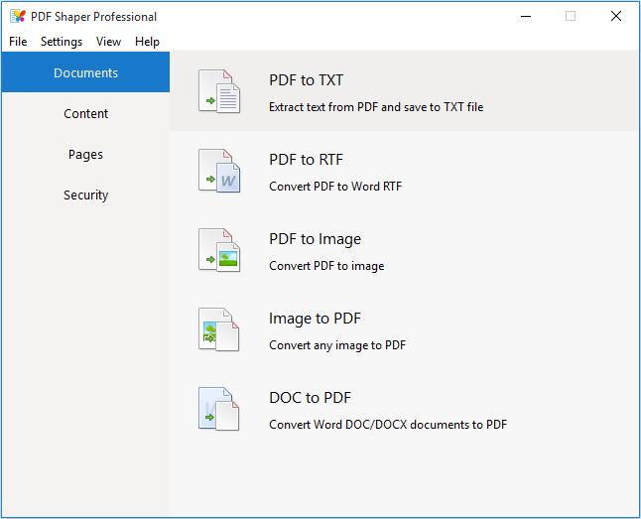
Task: Select Convert any image to PDF text
Action: (x=337, y=345)
